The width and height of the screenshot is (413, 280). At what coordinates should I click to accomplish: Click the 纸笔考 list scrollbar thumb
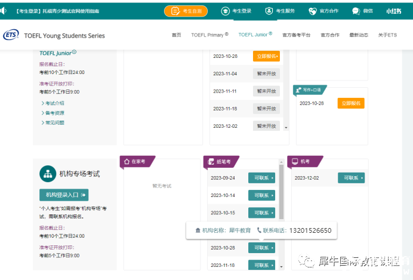[281, 192]
